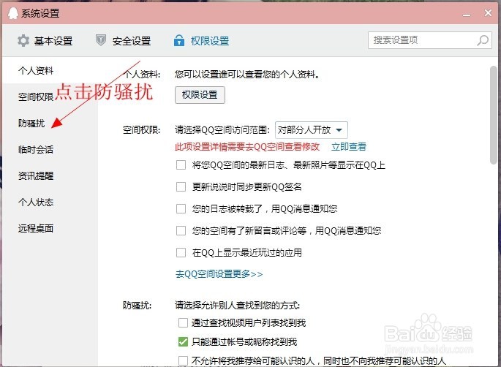Viewport: 501px width, 367px height.
Task: Toggle 您的日志被转载了 notification checkbox
Action: 181,208
